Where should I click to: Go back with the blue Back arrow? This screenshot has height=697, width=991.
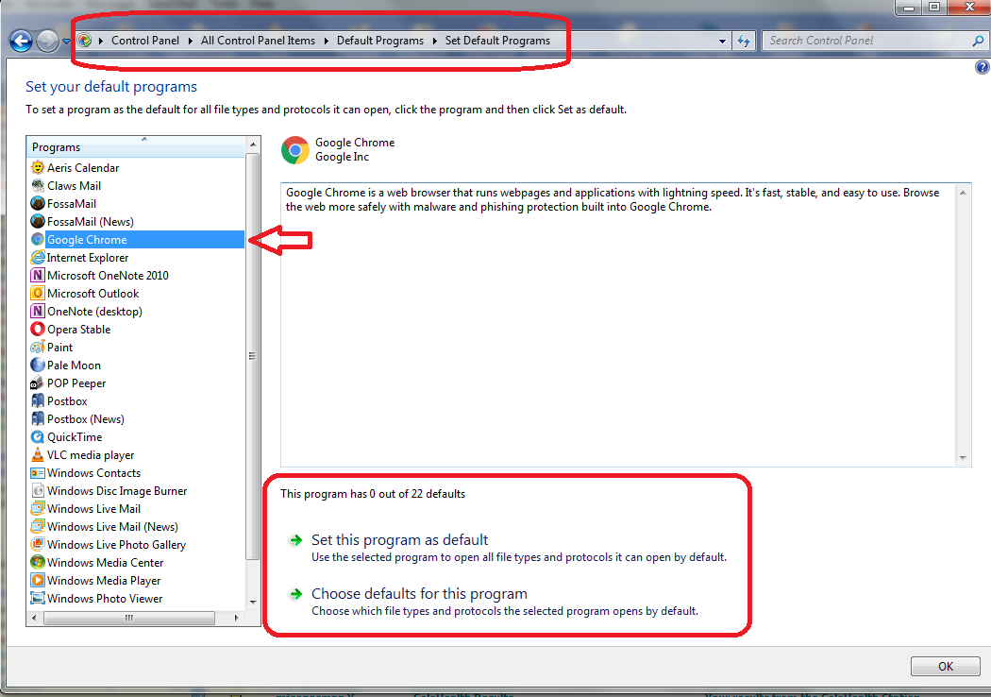click(21, 42)
